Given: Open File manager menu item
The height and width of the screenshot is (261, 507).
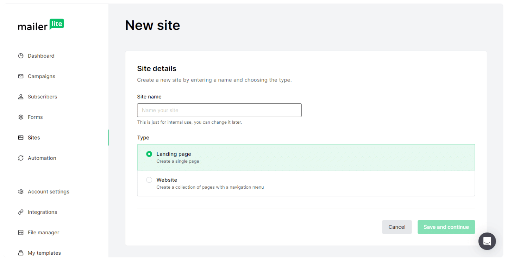Looking at the screenshot, I should click(x=44, y=233).
